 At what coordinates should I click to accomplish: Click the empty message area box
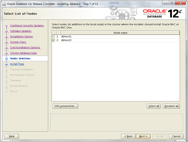tap(117, 123)
